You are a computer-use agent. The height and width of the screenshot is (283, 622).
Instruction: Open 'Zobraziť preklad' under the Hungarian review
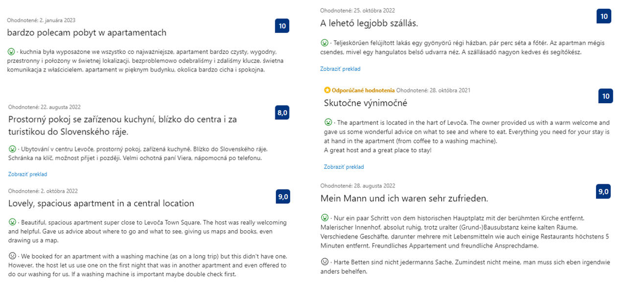point(340,69)
